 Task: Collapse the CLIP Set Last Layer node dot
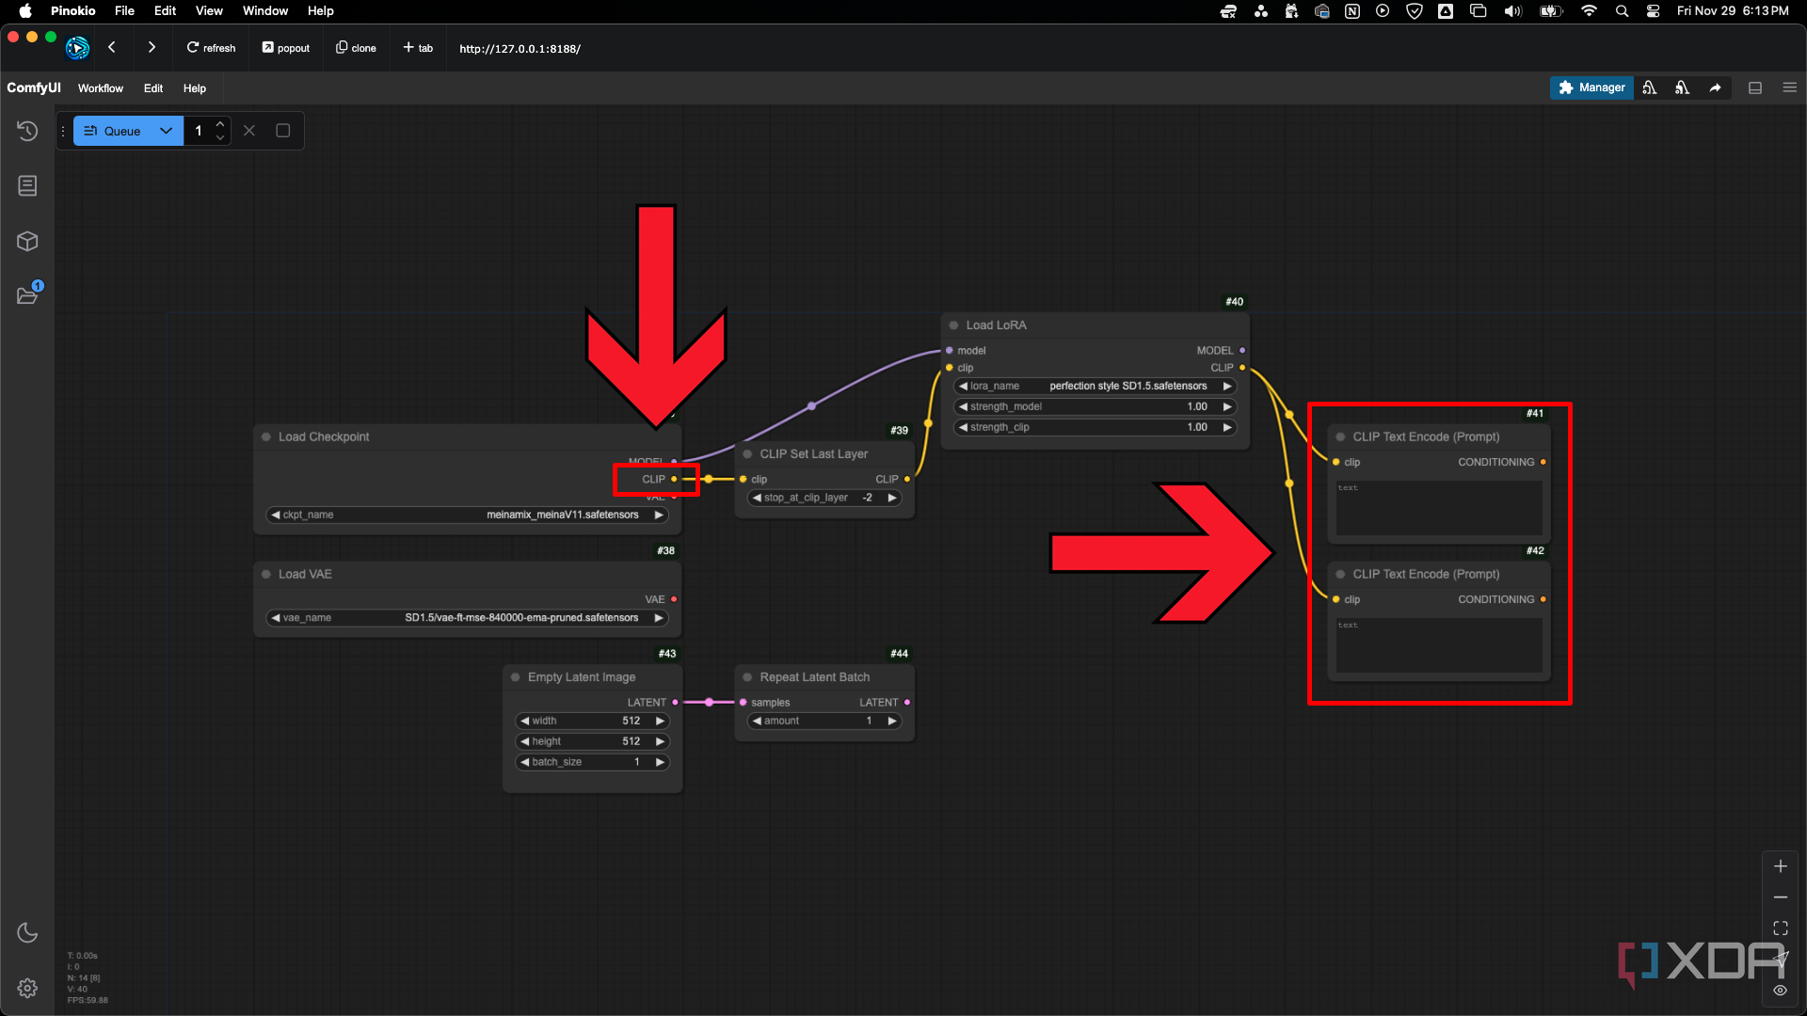pos(747,454)
